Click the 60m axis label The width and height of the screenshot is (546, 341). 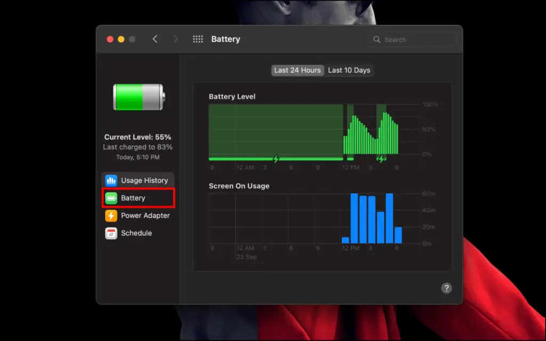429,194
